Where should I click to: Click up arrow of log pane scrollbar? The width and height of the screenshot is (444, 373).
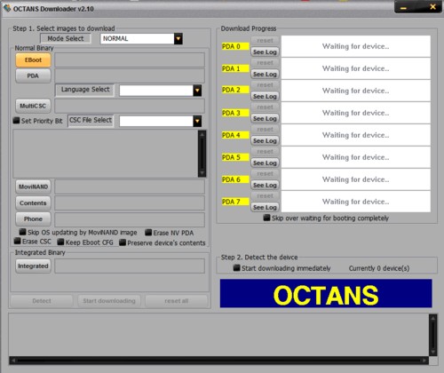click(x=432, y=319)
